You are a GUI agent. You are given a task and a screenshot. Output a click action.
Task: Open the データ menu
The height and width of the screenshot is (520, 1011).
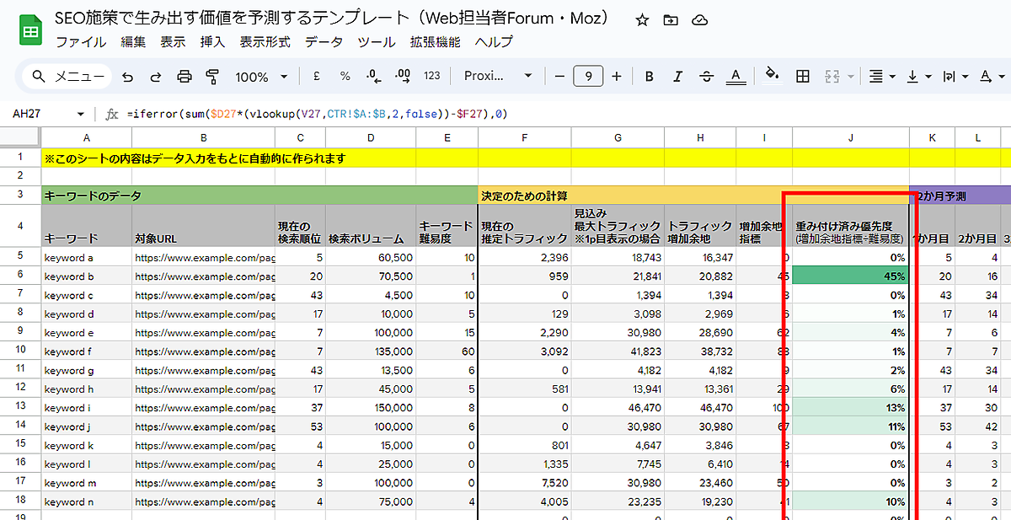[324, 41]
